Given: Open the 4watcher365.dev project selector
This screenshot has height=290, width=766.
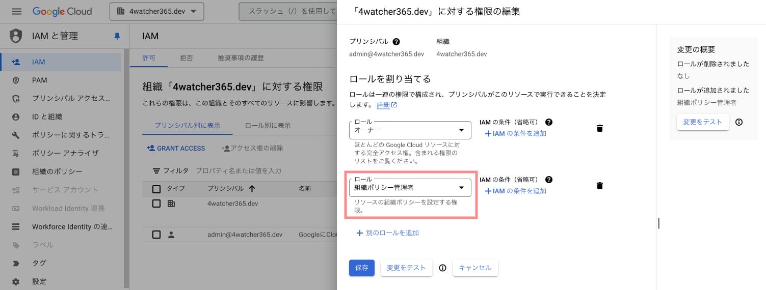Looking at the screenshot, I should 156,11.
